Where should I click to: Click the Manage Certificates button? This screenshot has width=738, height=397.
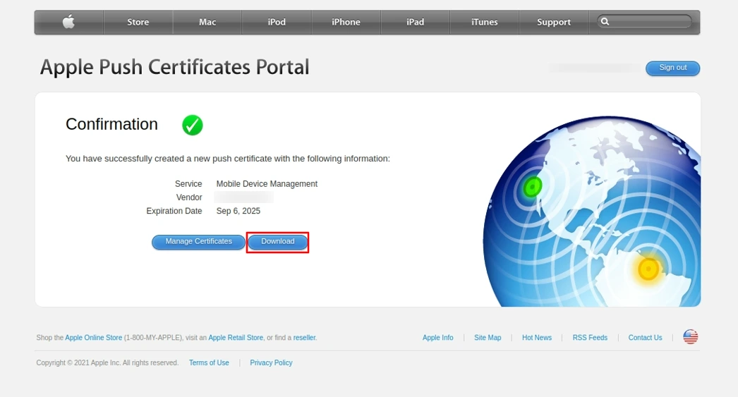(x=199, y=242)
